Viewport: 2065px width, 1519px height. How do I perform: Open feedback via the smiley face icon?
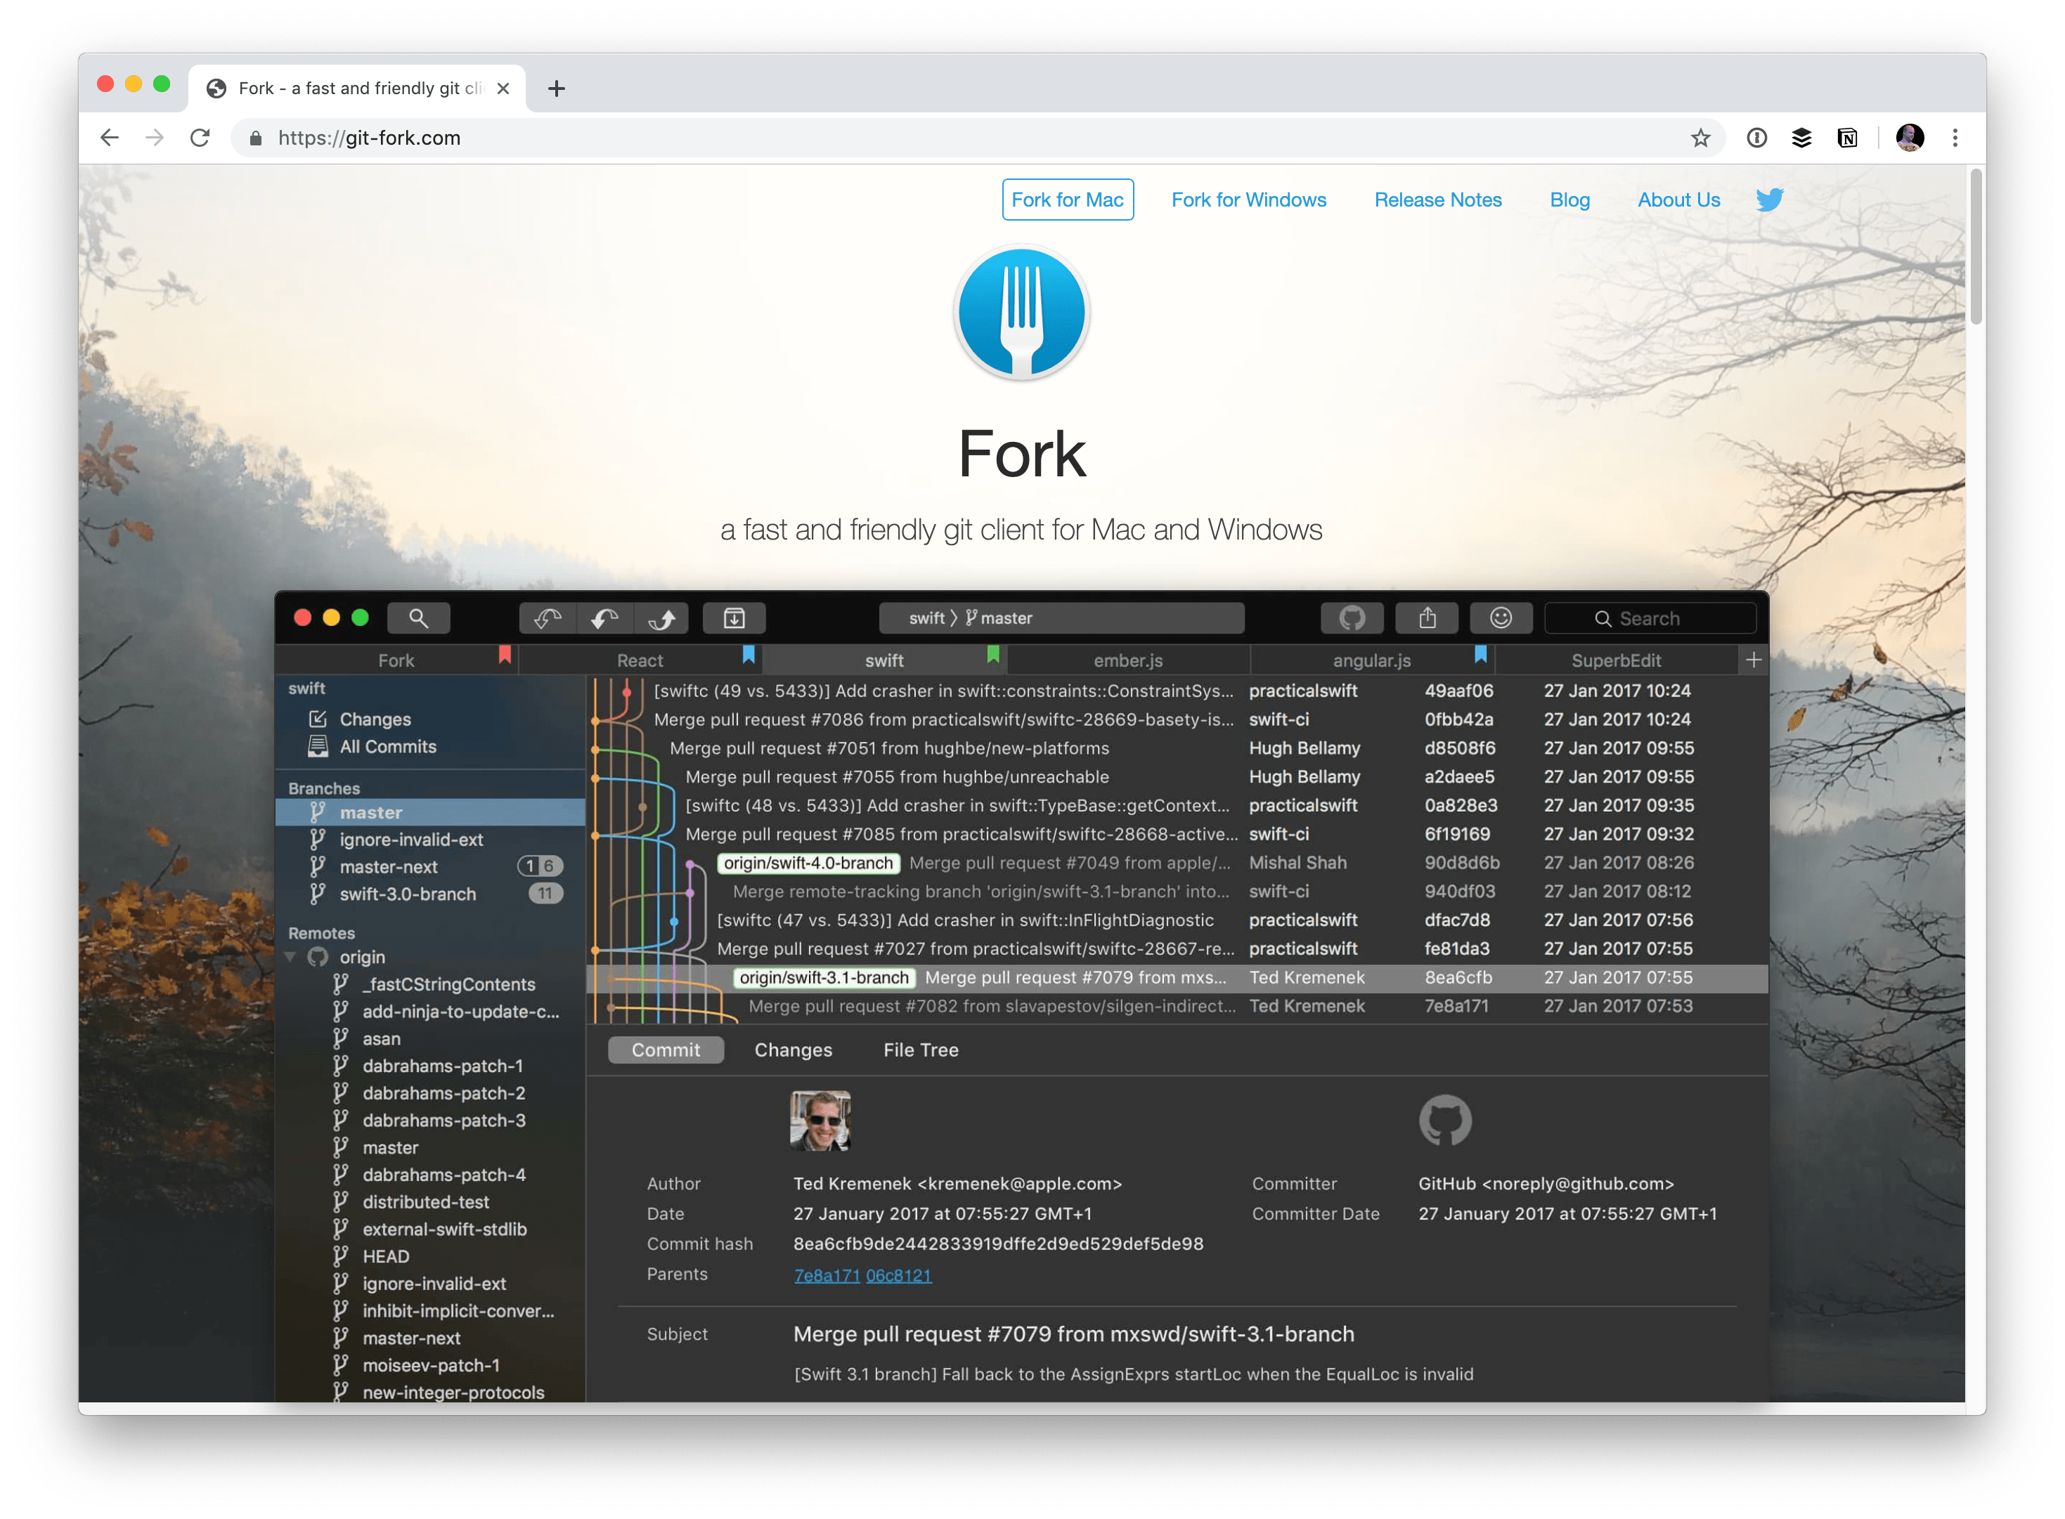point(1501,618)
